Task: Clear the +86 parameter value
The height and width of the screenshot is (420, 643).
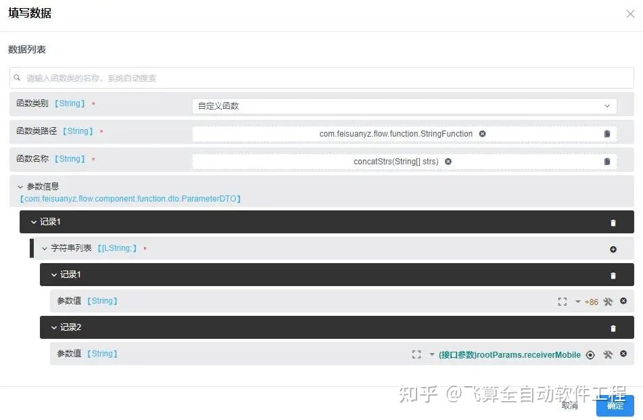Action: [623, 301]
